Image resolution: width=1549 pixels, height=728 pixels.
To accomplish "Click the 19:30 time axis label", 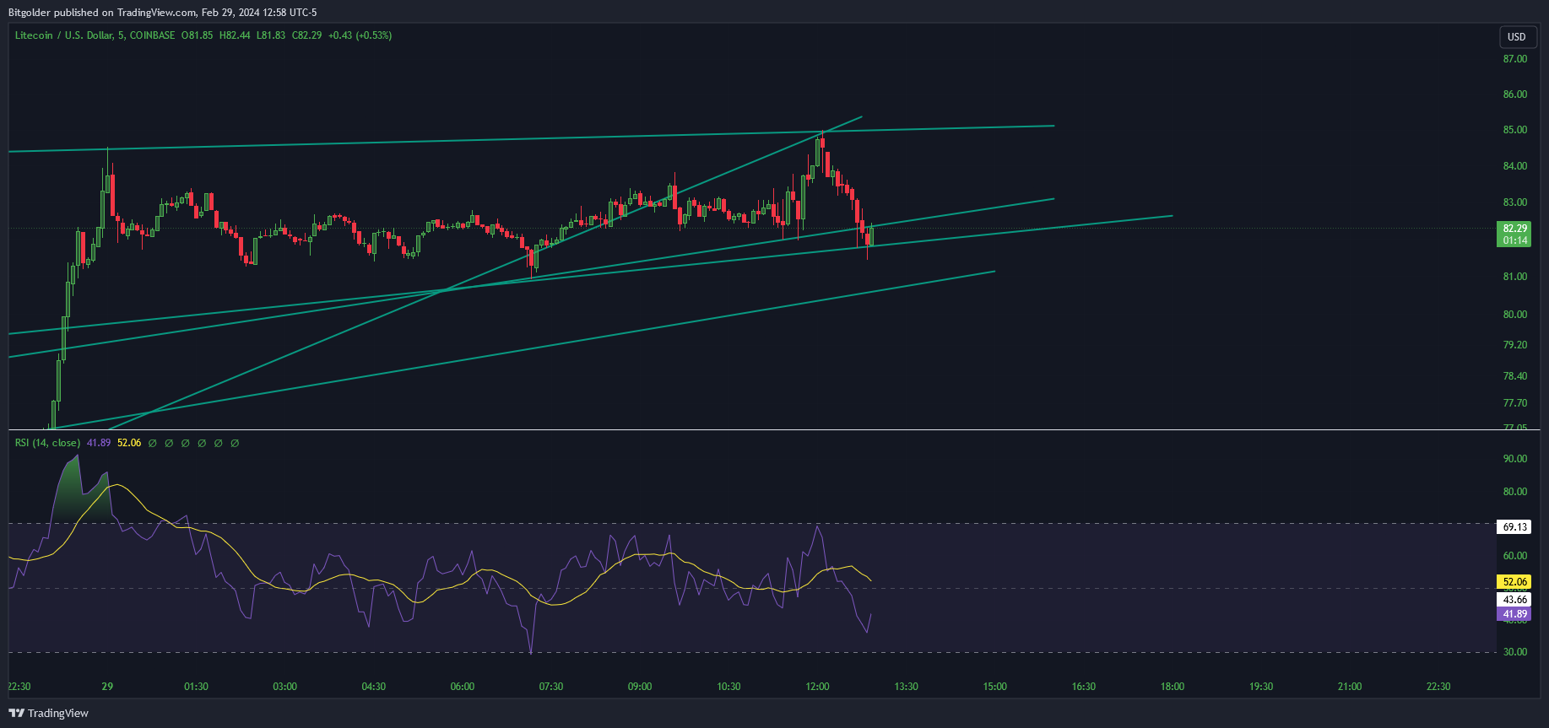I will (1261, 687).
